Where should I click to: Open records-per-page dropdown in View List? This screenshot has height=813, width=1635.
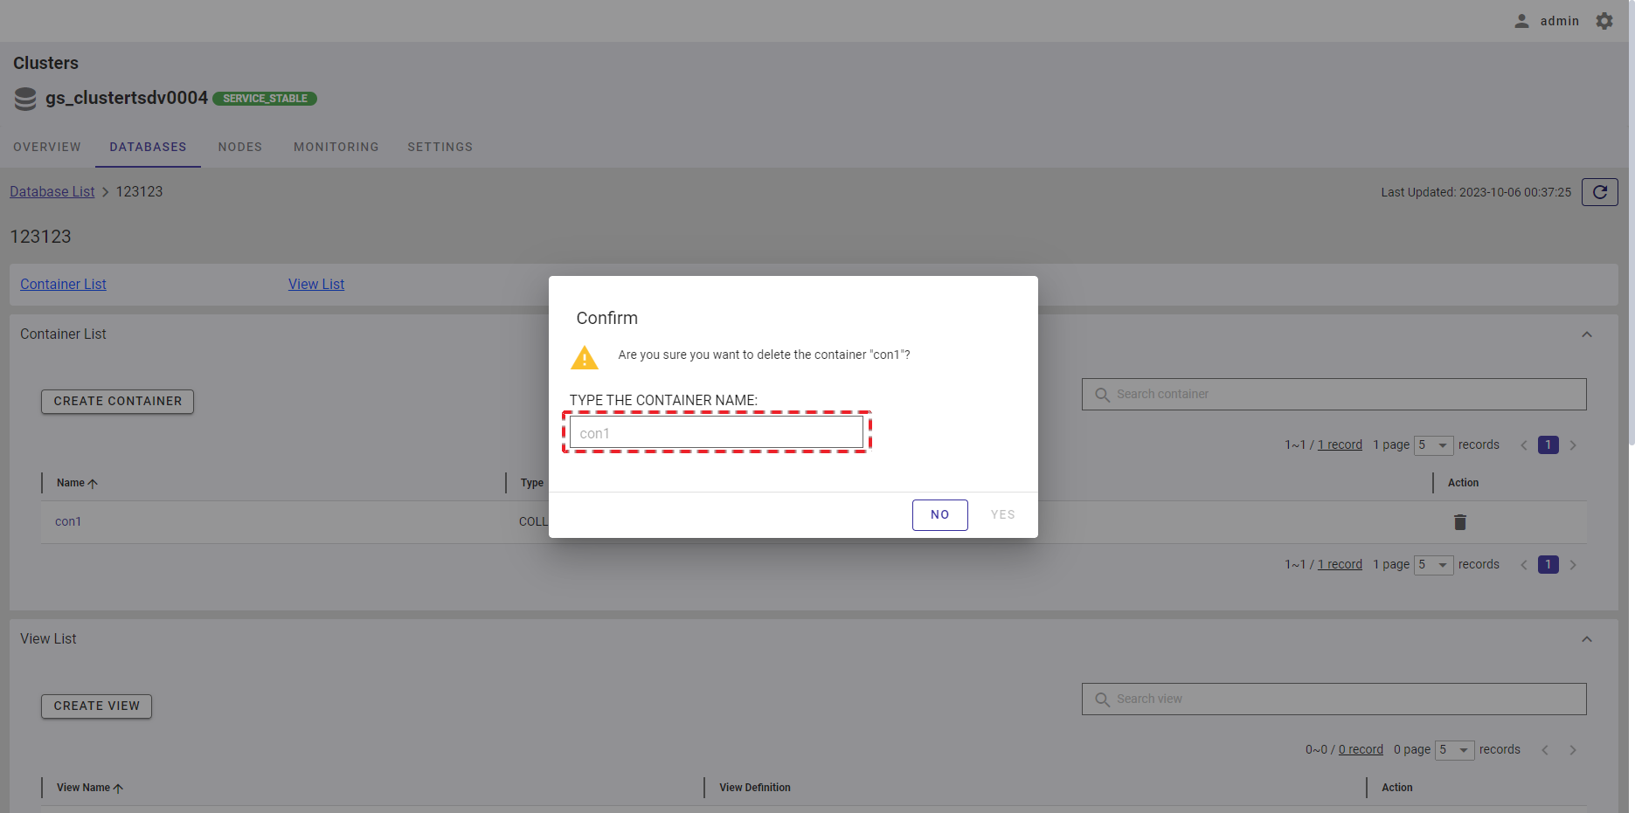[x=1454, y=750]
